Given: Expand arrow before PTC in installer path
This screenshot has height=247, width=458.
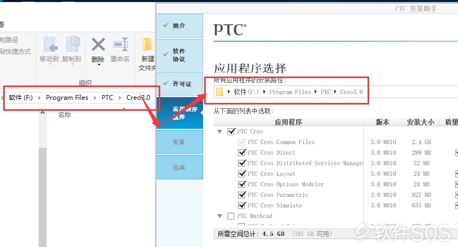Looking at the screenshot, I should pos(316,91).
